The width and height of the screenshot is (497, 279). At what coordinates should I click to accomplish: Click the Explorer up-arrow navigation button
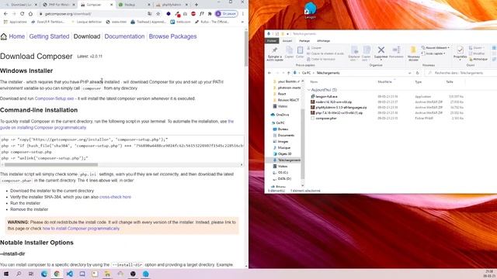288,73
